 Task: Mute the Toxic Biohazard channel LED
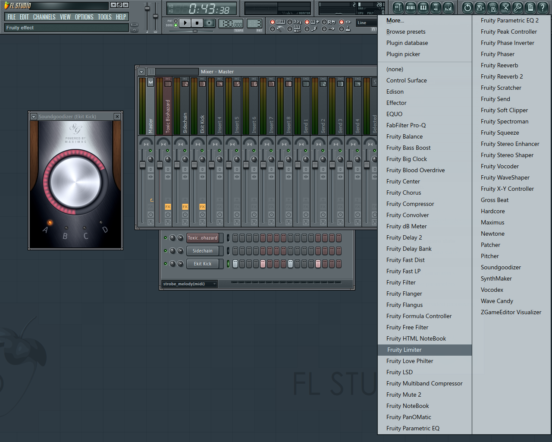(165, 238)
